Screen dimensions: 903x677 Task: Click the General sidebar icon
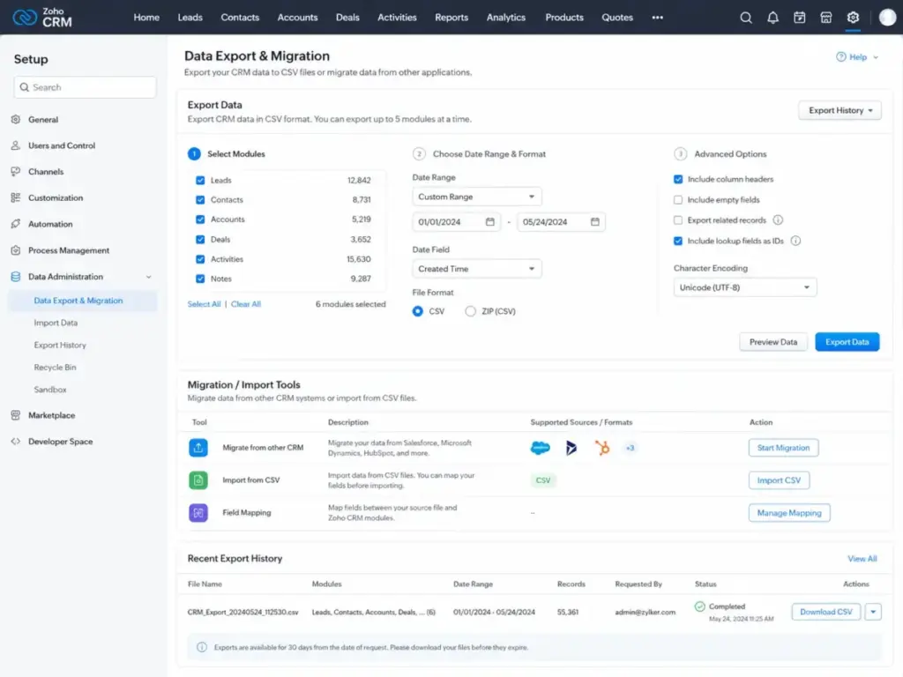[16, 119]
